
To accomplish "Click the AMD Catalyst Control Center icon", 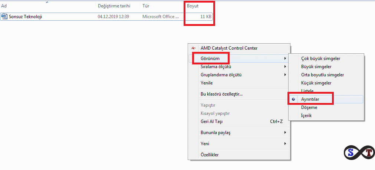I will point(193,48).
